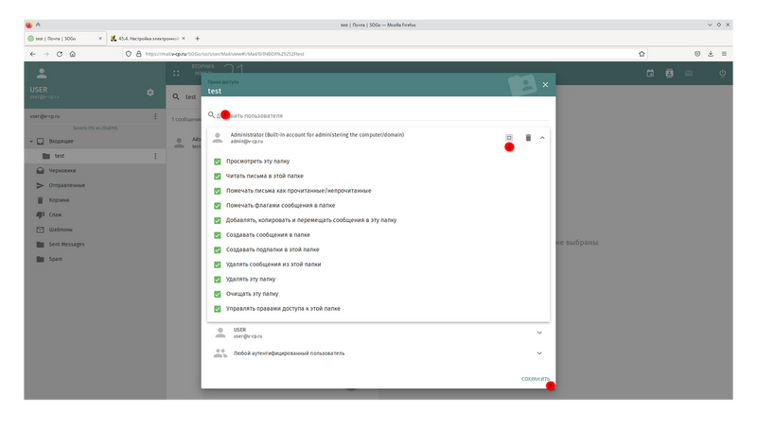Expand USER permissions row
Screen dimensions: 757x428
click(539, 333)
